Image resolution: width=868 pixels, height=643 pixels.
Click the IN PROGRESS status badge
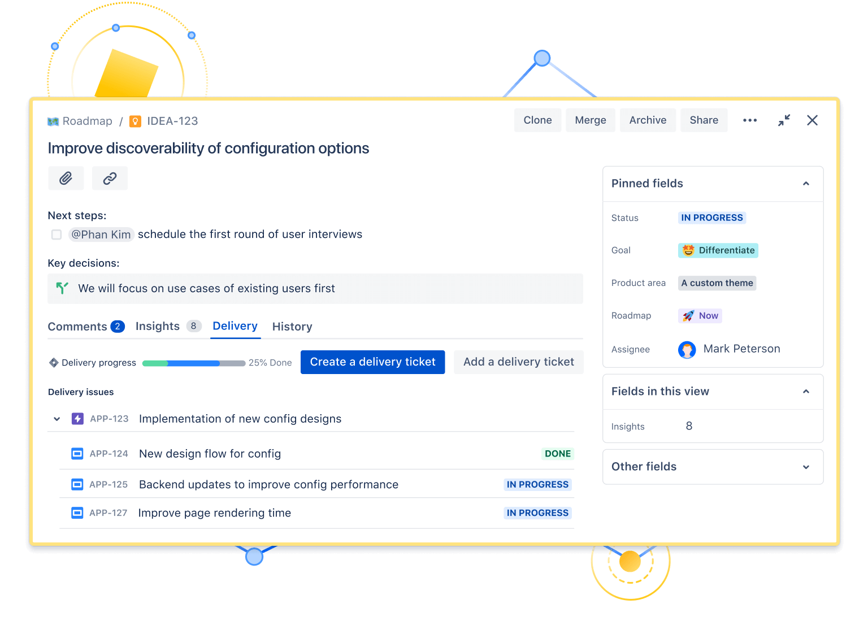pos(711,218)
